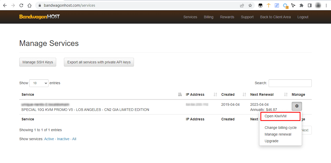Sort by the Service column sort icon
The width and height of the screenshot is (331, 163).
pos(180,94)
